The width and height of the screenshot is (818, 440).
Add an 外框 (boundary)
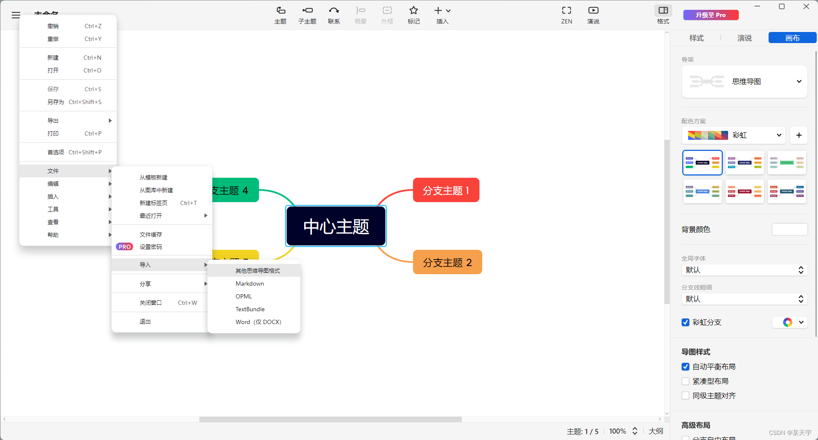pos(387,15)
